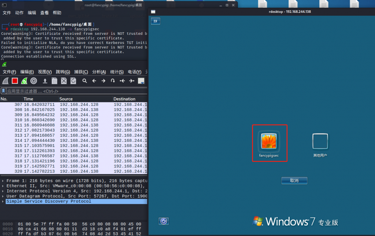
Task: Expand the Ethernet II tree node
Action: click(x=3, y=186)
